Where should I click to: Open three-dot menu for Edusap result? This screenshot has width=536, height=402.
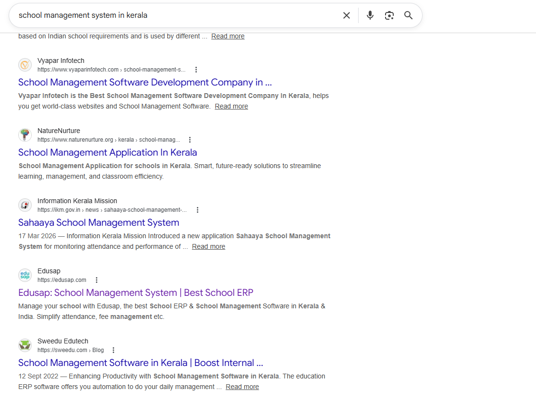pos(97,280)
